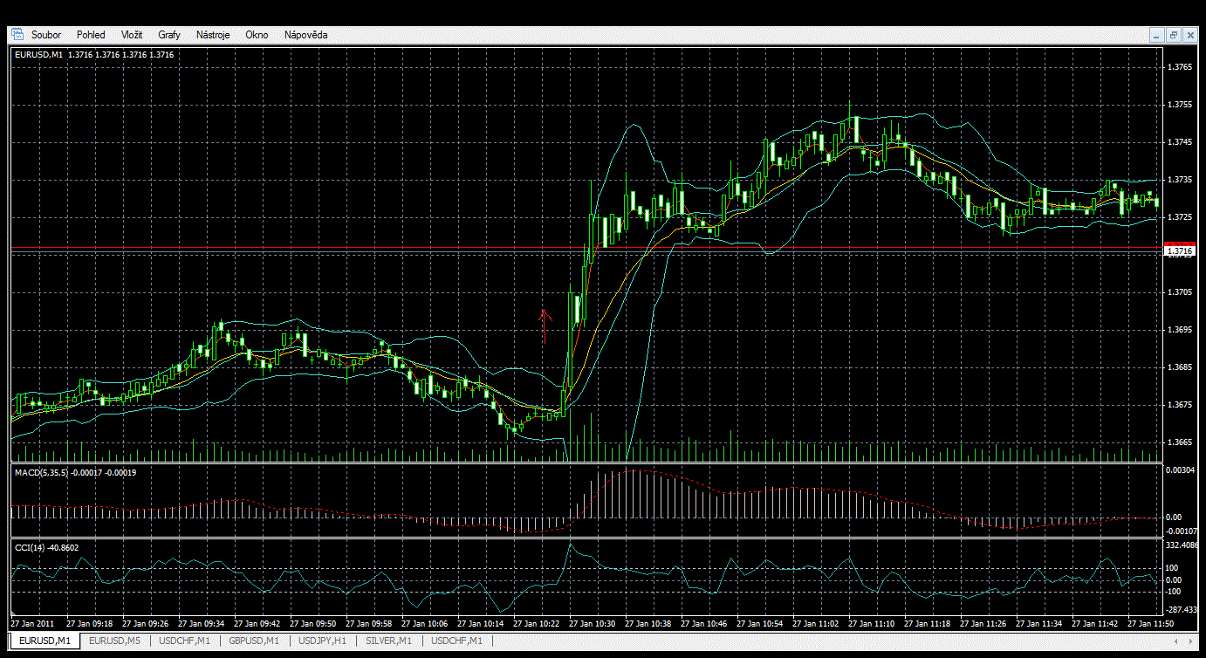Click the chart window icon beside Soubor
Viewport: 1206px width, 658px height.
[x=17, y=35]
